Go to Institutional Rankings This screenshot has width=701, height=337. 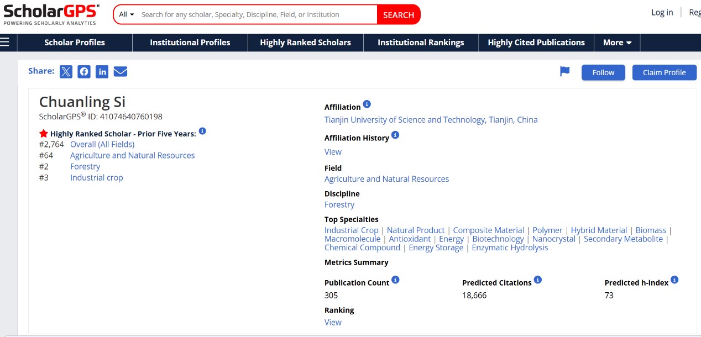421,43
